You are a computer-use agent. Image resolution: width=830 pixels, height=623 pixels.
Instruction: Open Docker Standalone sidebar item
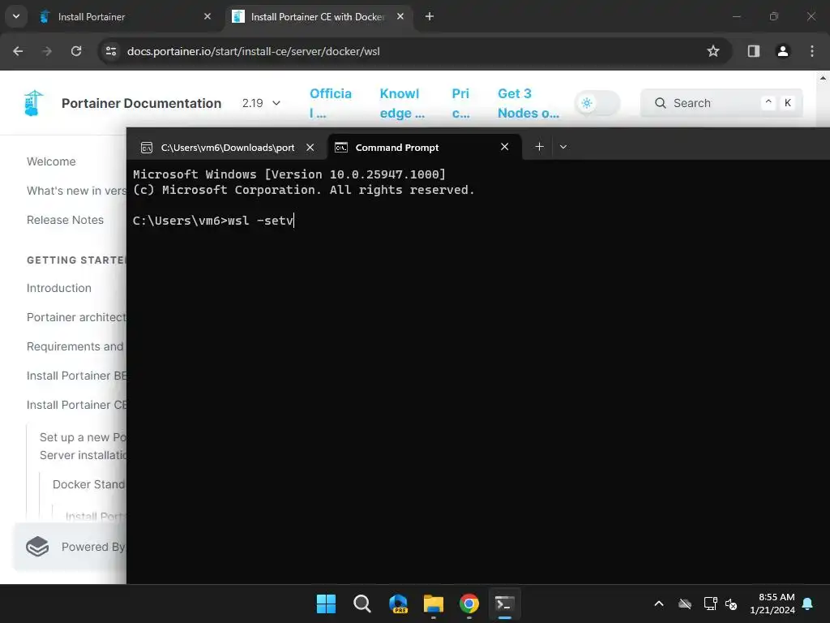[x=89, y=485]
